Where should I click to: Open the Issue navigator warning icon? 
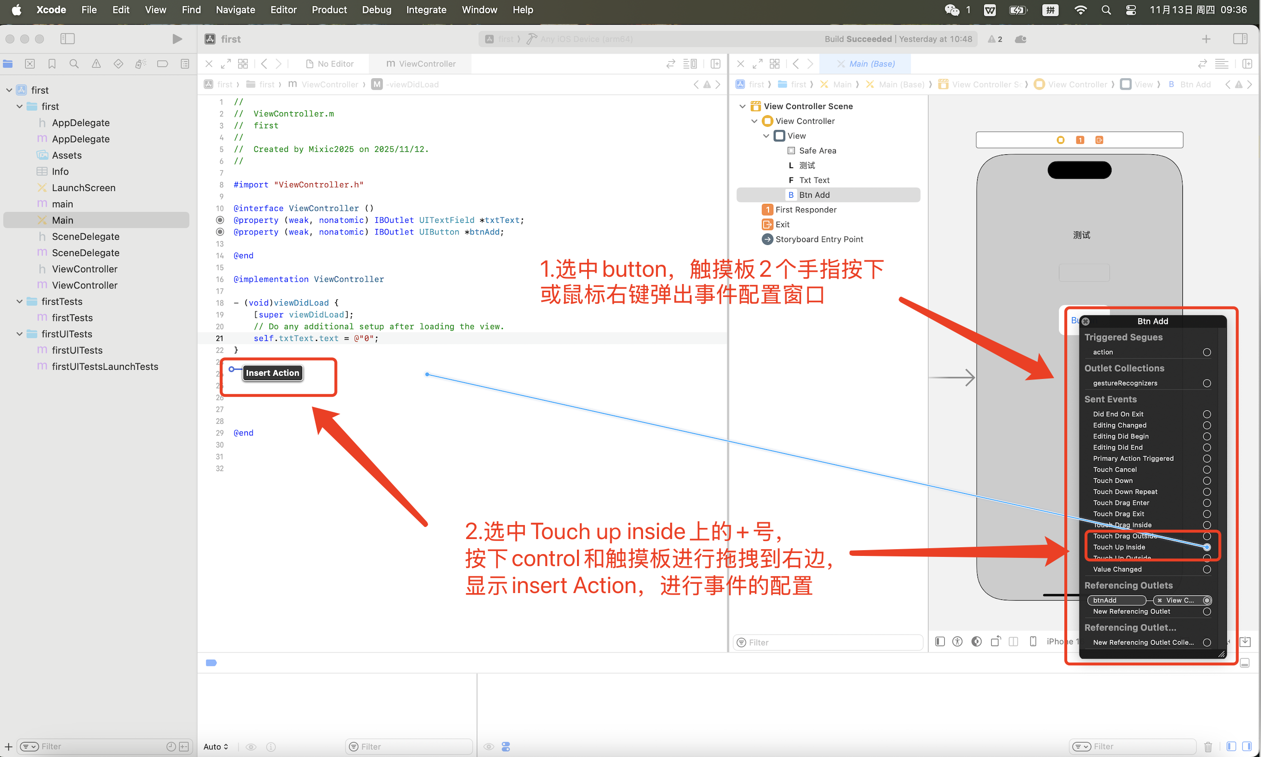96,64
